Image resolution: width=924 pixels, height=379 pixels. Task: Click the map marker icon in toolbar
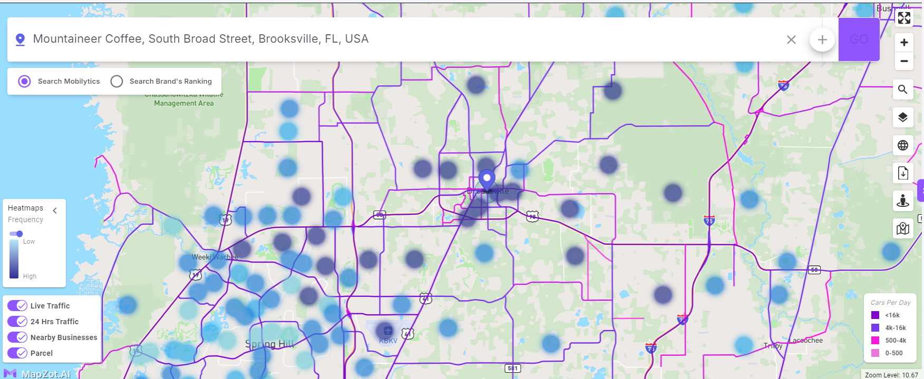(x=903, y=228)
